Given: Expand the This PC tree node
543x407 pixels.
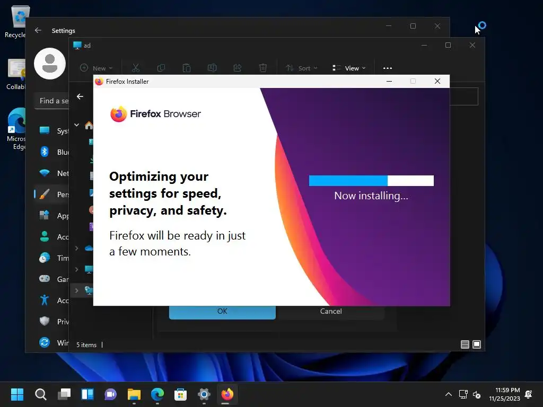Looking at the screenshot, I should tap(76, 269).
